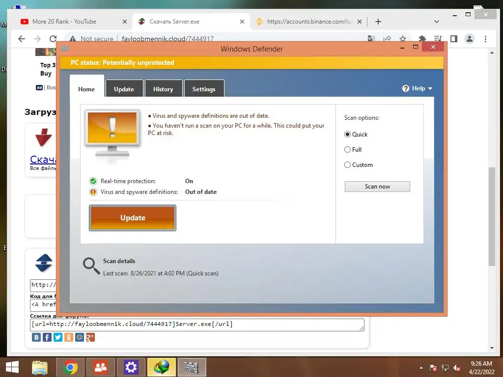The width and height of the screenshot is (503, 377).
Task: Go forward in the browser
Action: pyautogui.click(x=37, y=39)
